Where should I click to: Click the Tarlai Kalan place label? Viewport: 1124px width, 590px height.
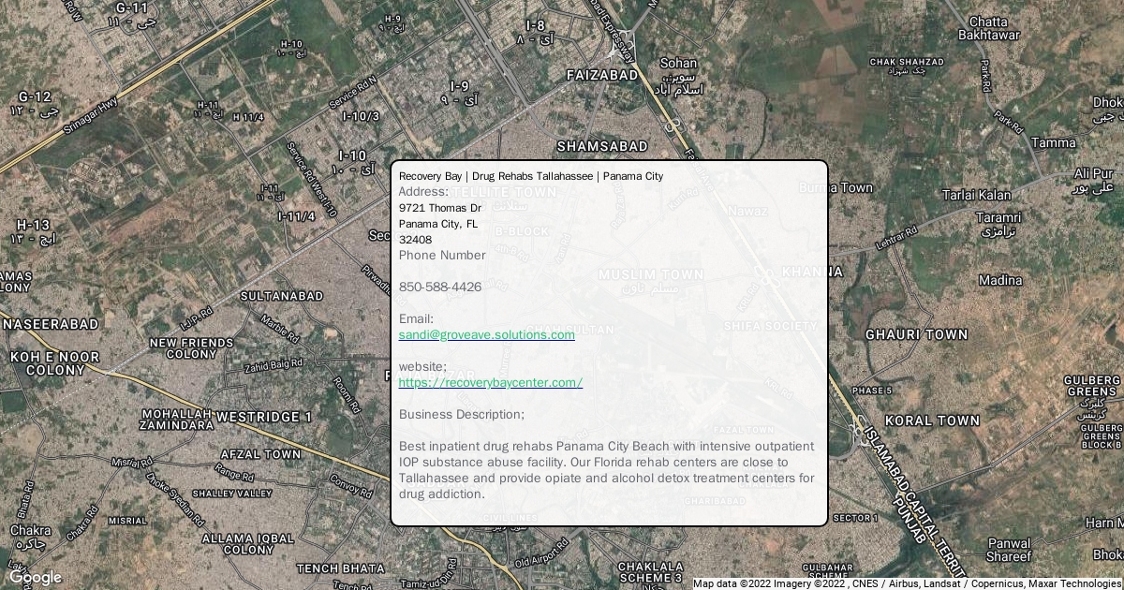976,195
